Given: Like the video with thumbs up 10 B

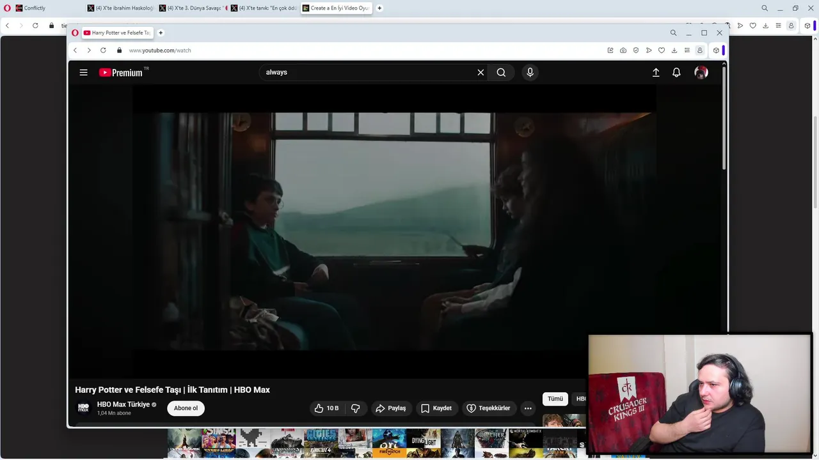Looking at the screenshot, I should pyautogui.click(x=326, y=408).
